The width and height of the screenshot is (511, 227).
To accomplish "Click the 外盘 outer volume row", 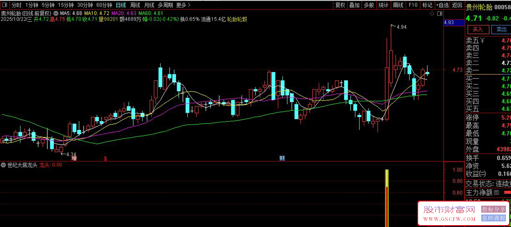I will pos(488,149).
